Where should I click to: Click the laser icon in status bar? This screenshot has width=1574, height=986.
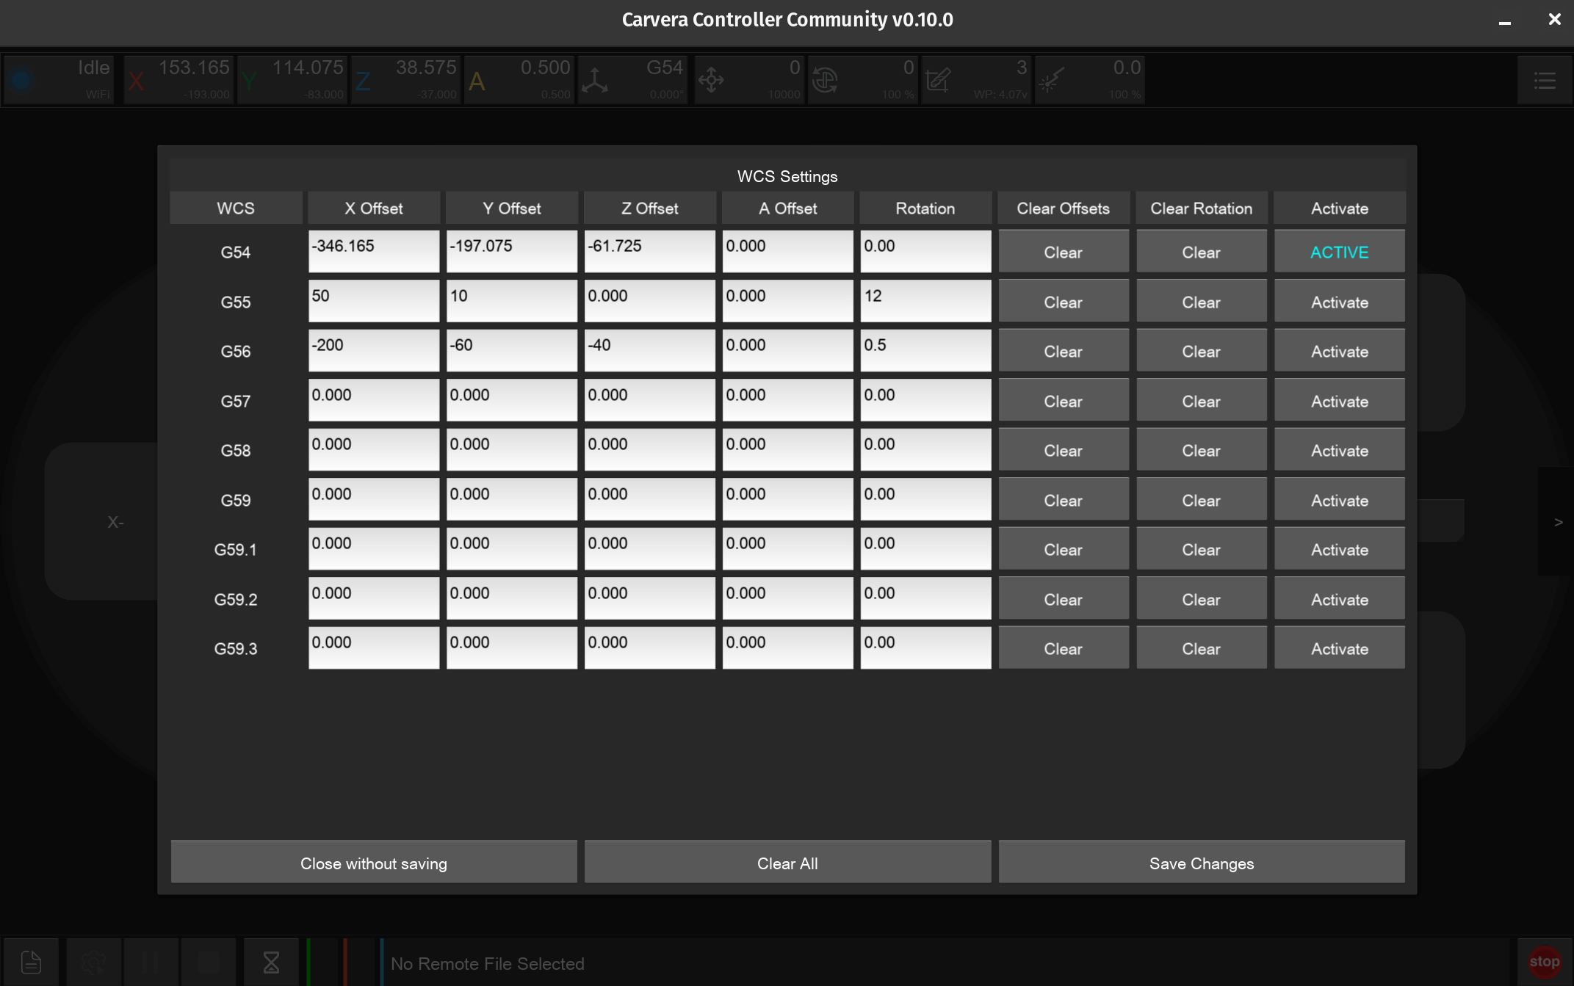click(1052, 80)
